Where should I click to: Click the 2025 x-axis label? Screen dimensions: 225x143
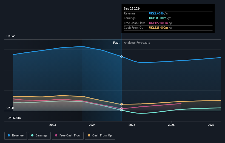point(132,125)
